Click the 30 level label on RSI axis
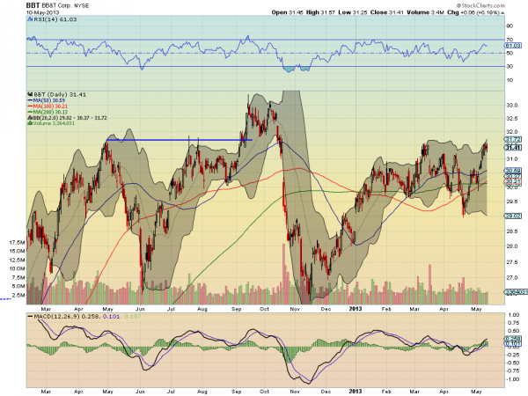 (510, 66)
